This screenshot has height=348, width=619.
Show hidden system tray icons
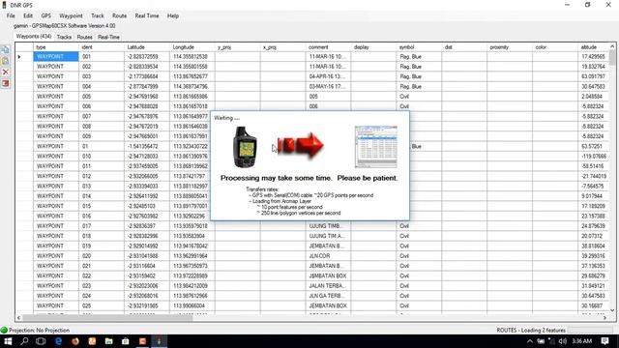tap(530, 341)
